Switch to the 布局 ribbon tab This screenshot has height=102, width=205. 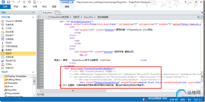click(x=35, y=7)
